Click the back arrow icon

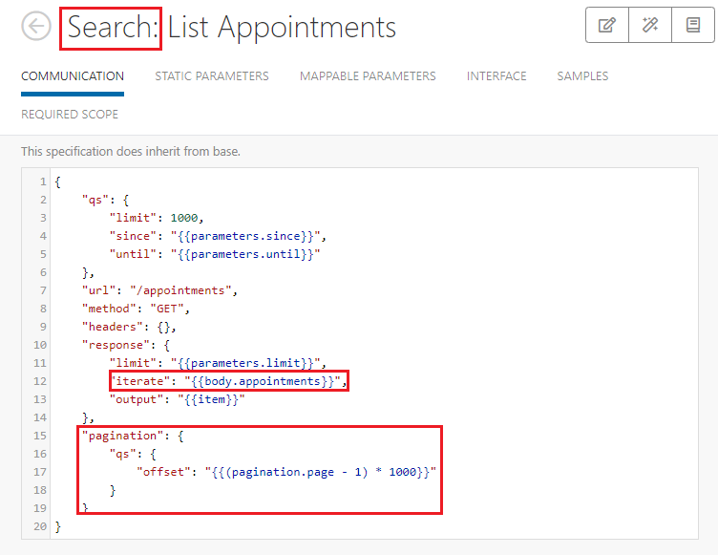36,27
